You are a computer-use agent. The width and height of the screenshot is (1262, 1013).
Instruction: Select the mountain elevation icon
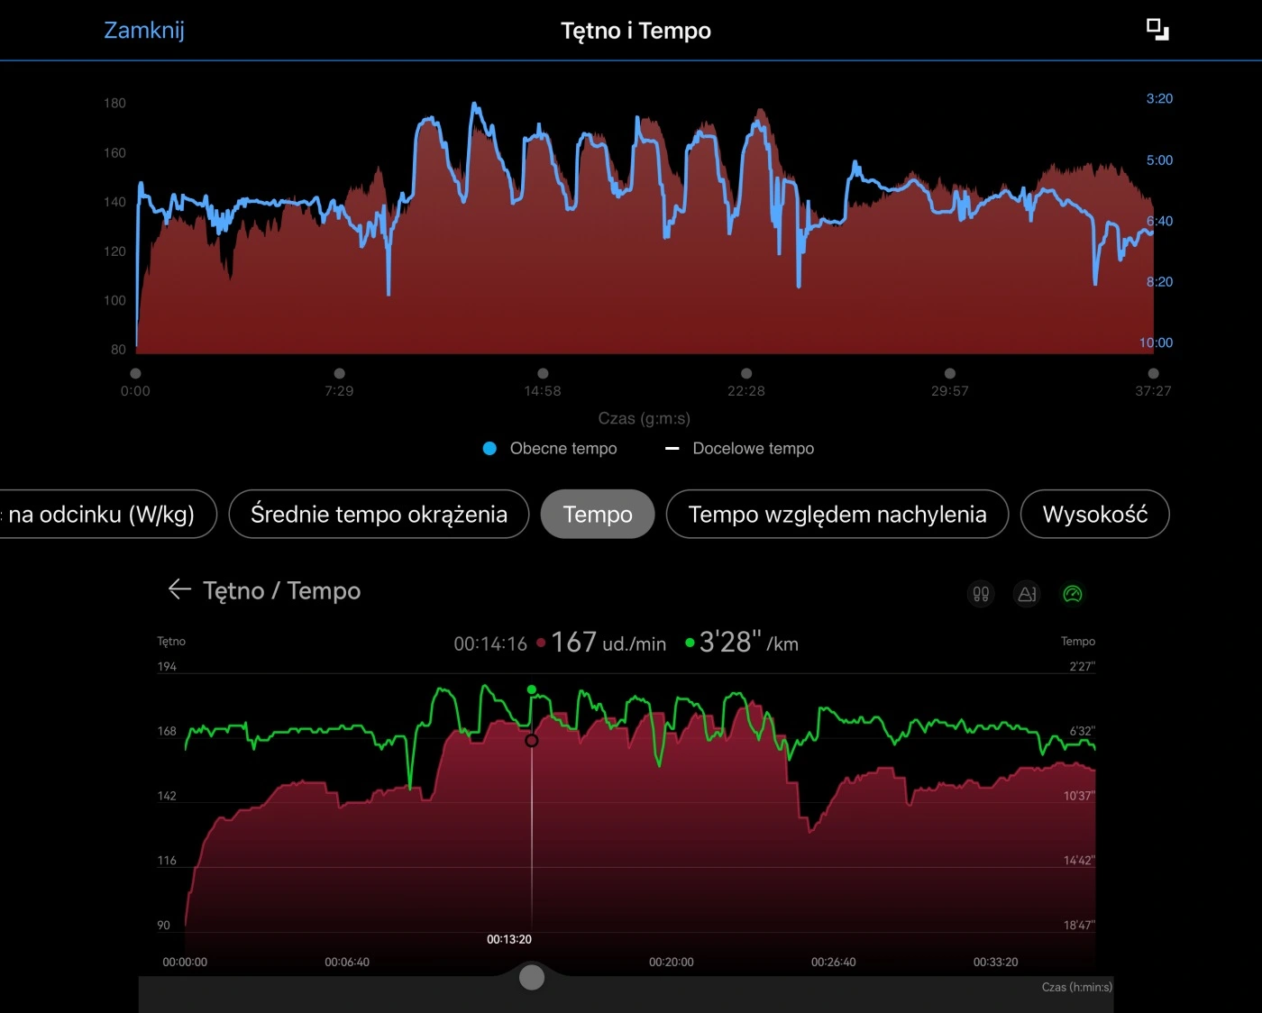(x=1027, y=594)
